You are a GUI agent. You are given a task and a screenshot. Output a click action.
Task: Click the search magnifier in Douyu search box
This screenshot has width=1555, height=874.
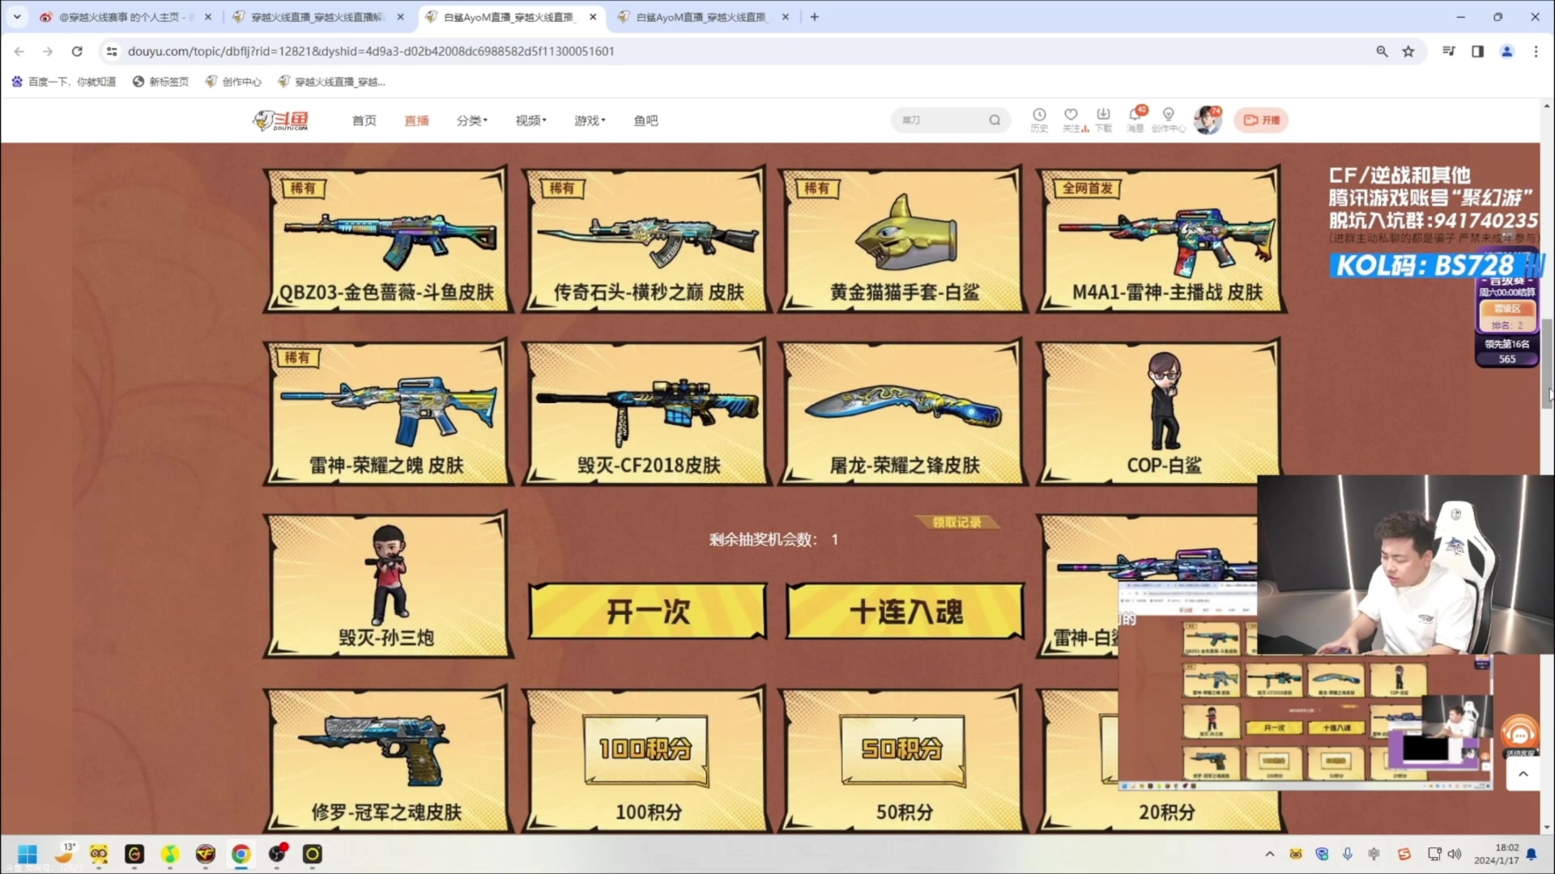pos(995,120)
